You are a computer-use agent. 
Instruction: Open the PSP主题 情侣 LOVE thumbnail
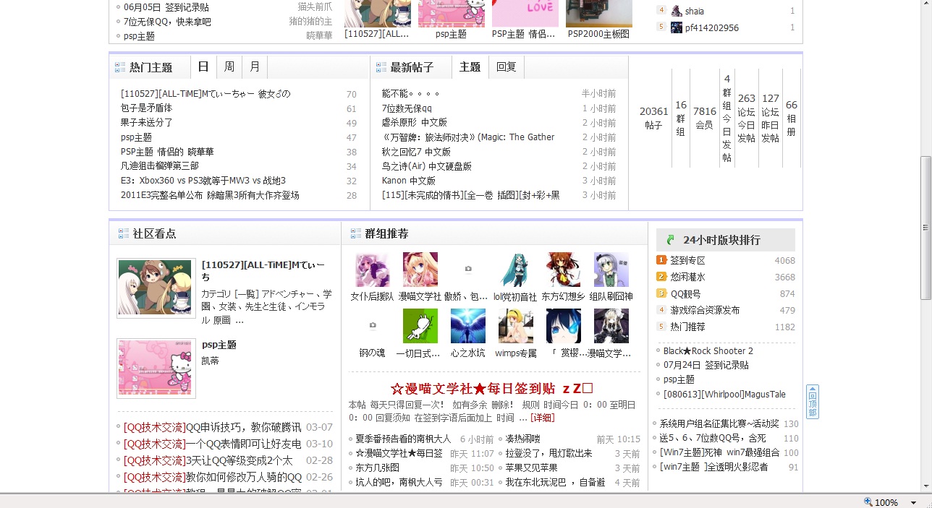tap(525, 13)
